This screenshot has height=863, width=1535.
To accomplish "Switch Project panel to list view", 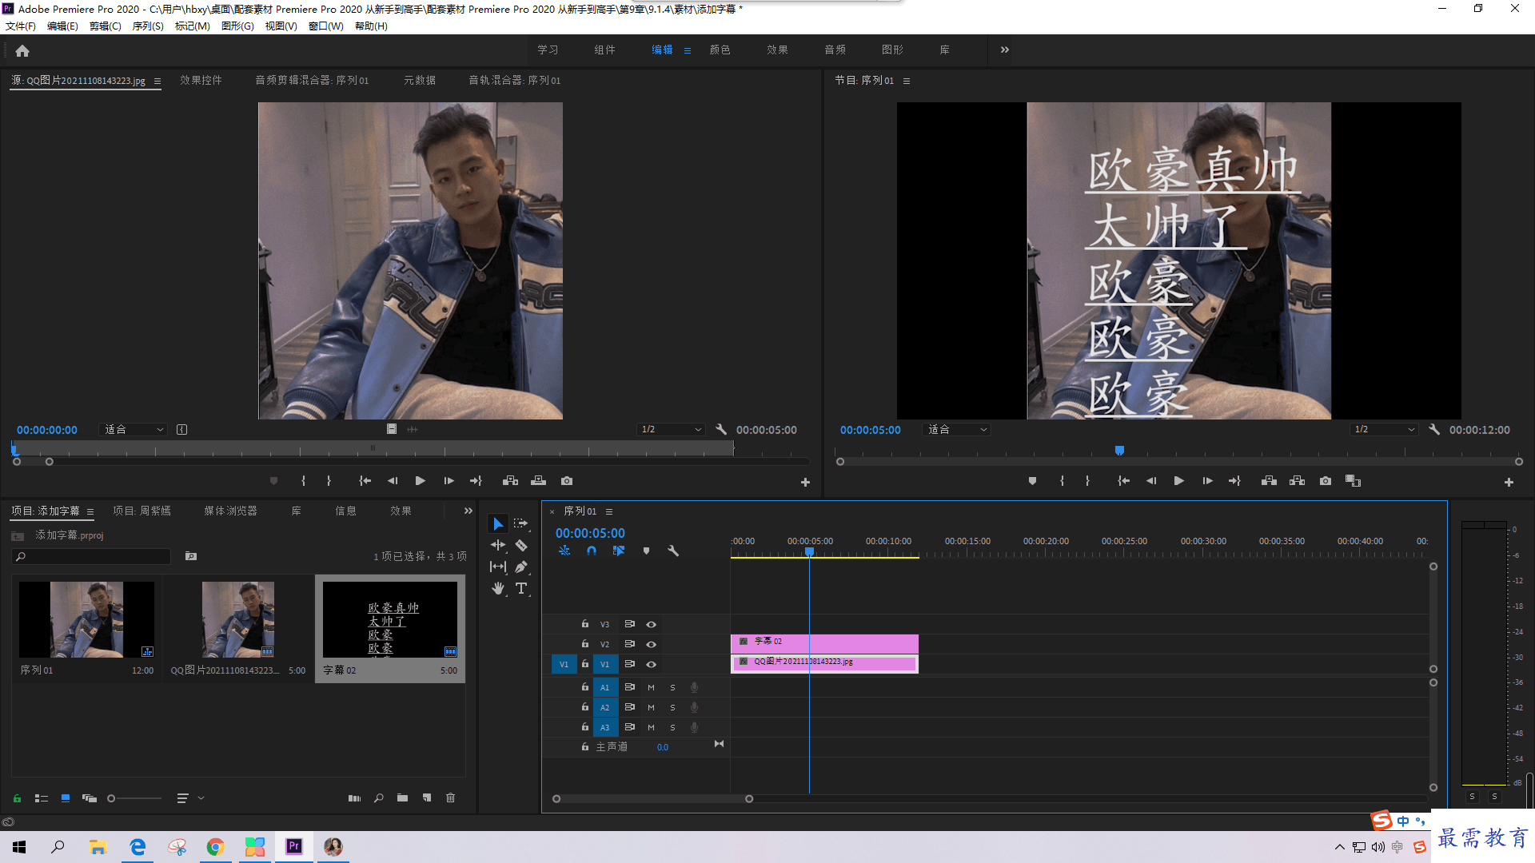I will pyautogui.click(x=42, y=797).
